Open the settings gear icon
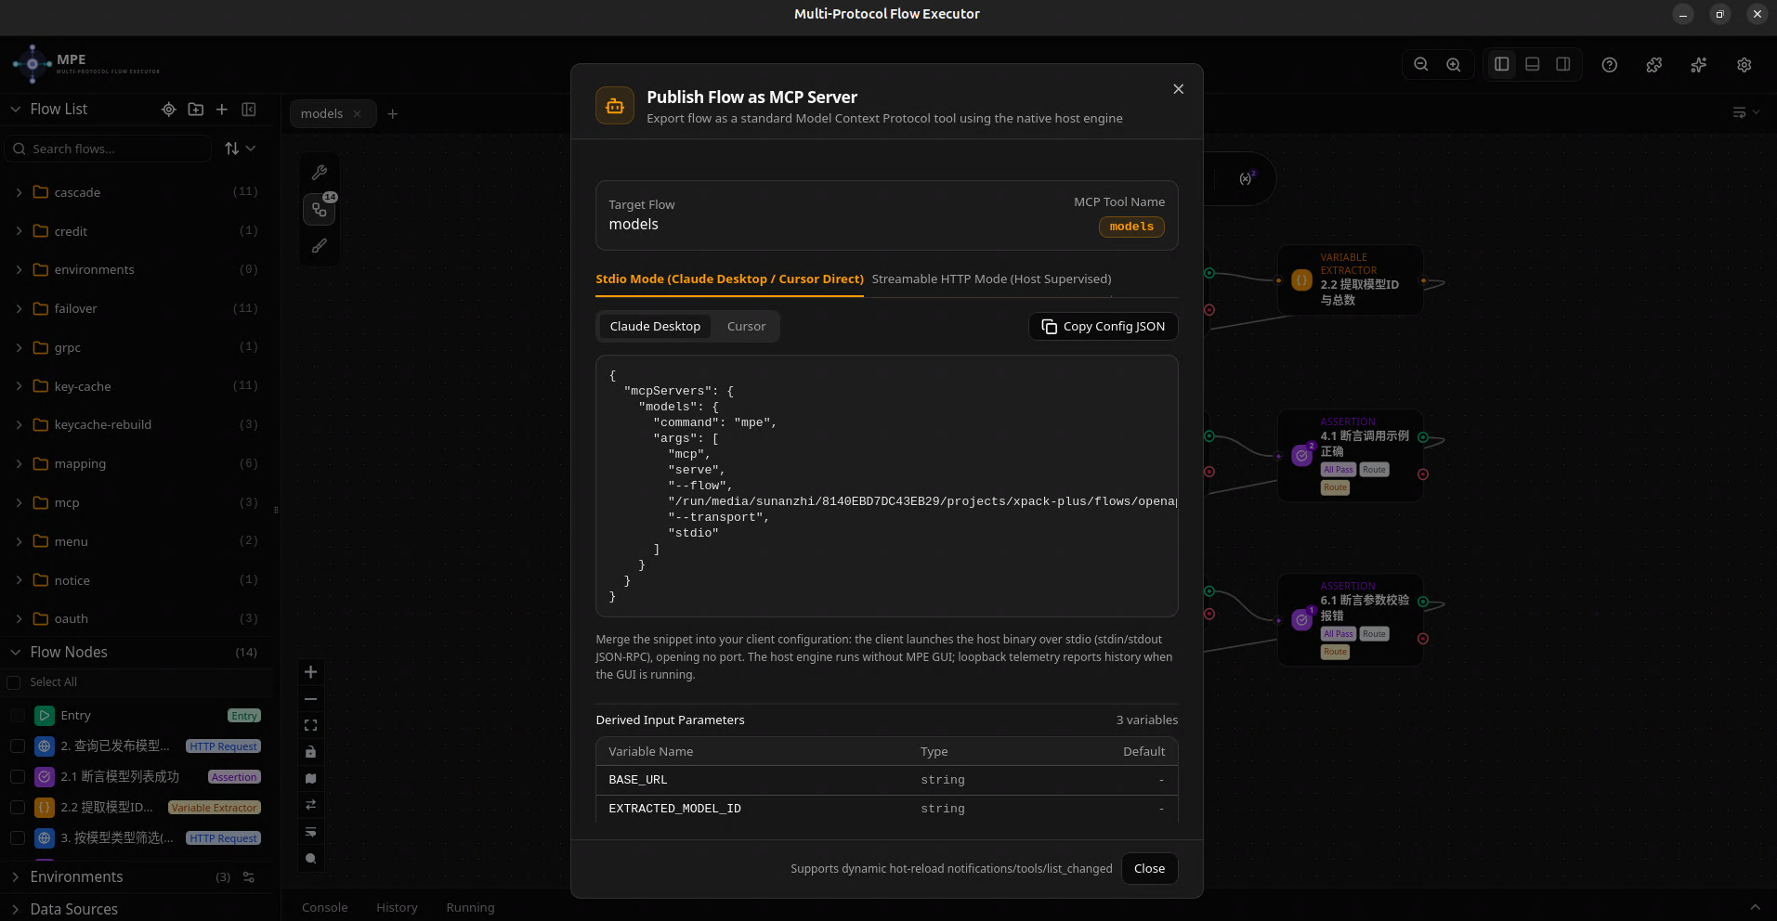Viewport: 1777px width, 921px height. point(1744,65)
